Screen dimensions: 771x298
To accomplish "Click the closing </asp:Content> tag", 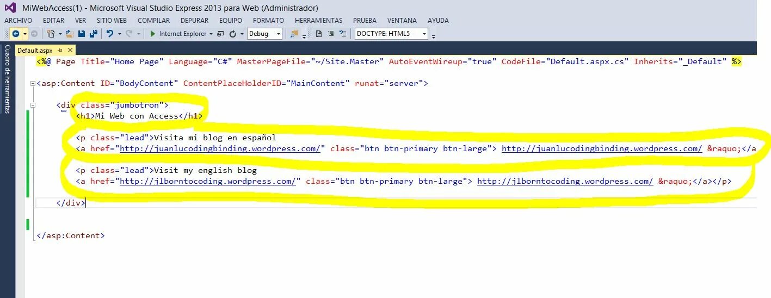I will pos(71,235).
